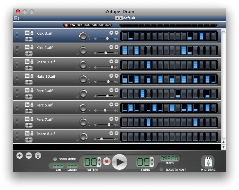Mute the Perc 1.aif channel
239x190 pixels.
click(111, 90)
